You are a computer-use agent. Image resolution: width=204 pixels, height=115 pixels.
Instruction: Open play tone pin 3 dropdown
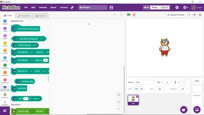(x=31, y=71)
